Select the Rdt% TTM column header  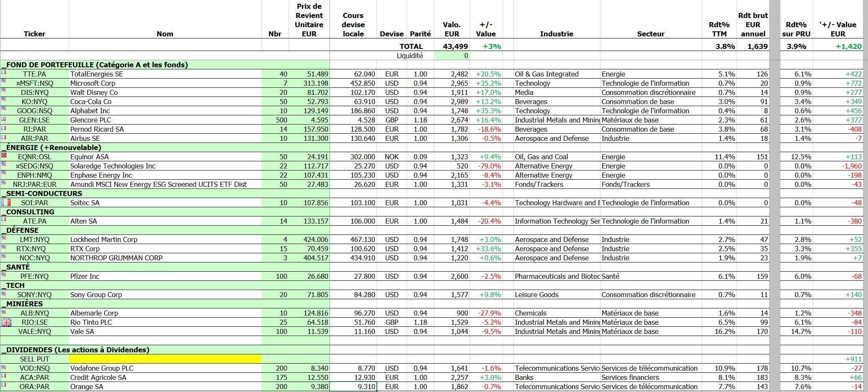pyautogui.click(x=719, y=29)
